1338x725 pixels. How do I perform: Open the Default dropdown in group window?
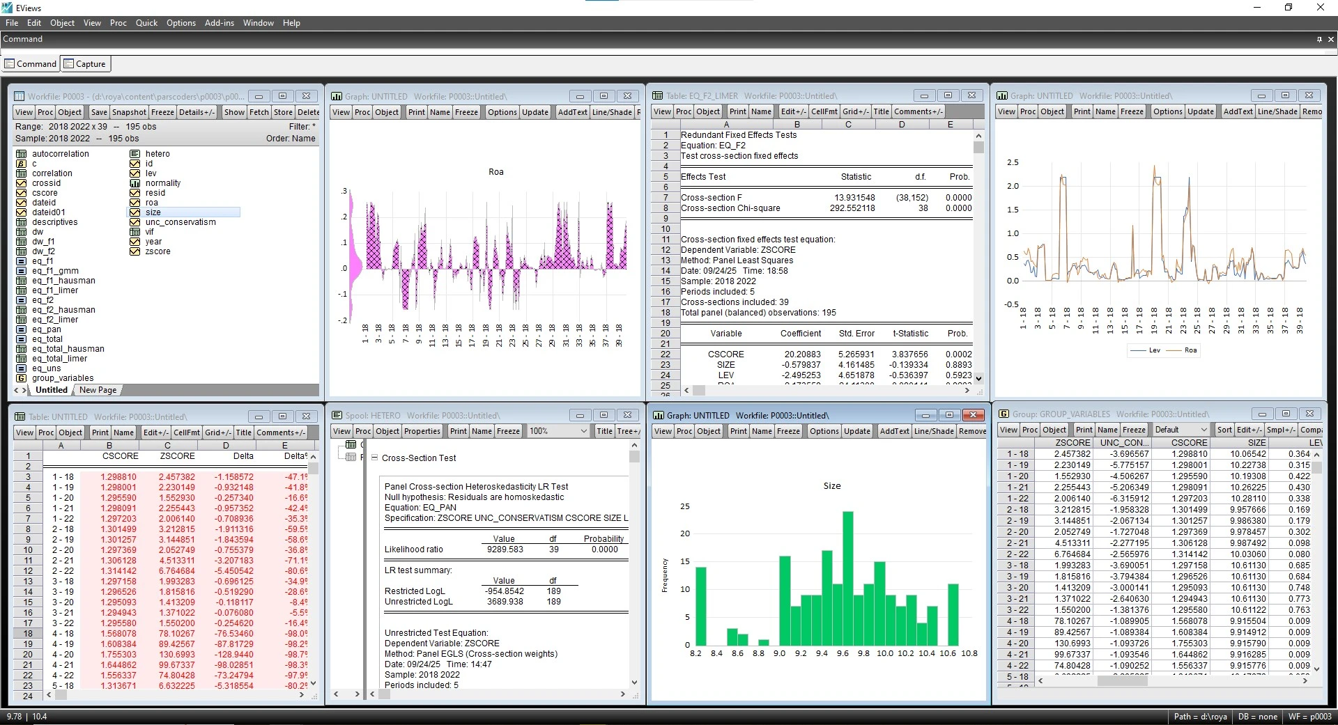point(1203,430)
